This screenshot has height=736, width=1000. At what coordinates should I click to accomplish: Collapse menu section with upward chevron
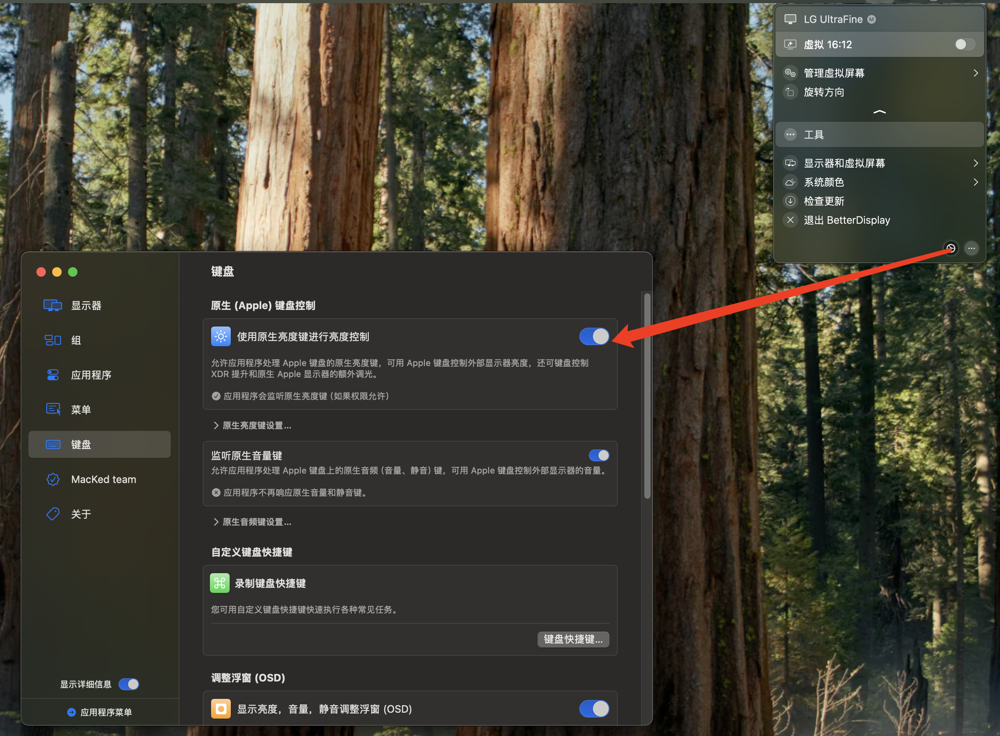(x=879, y=112)
